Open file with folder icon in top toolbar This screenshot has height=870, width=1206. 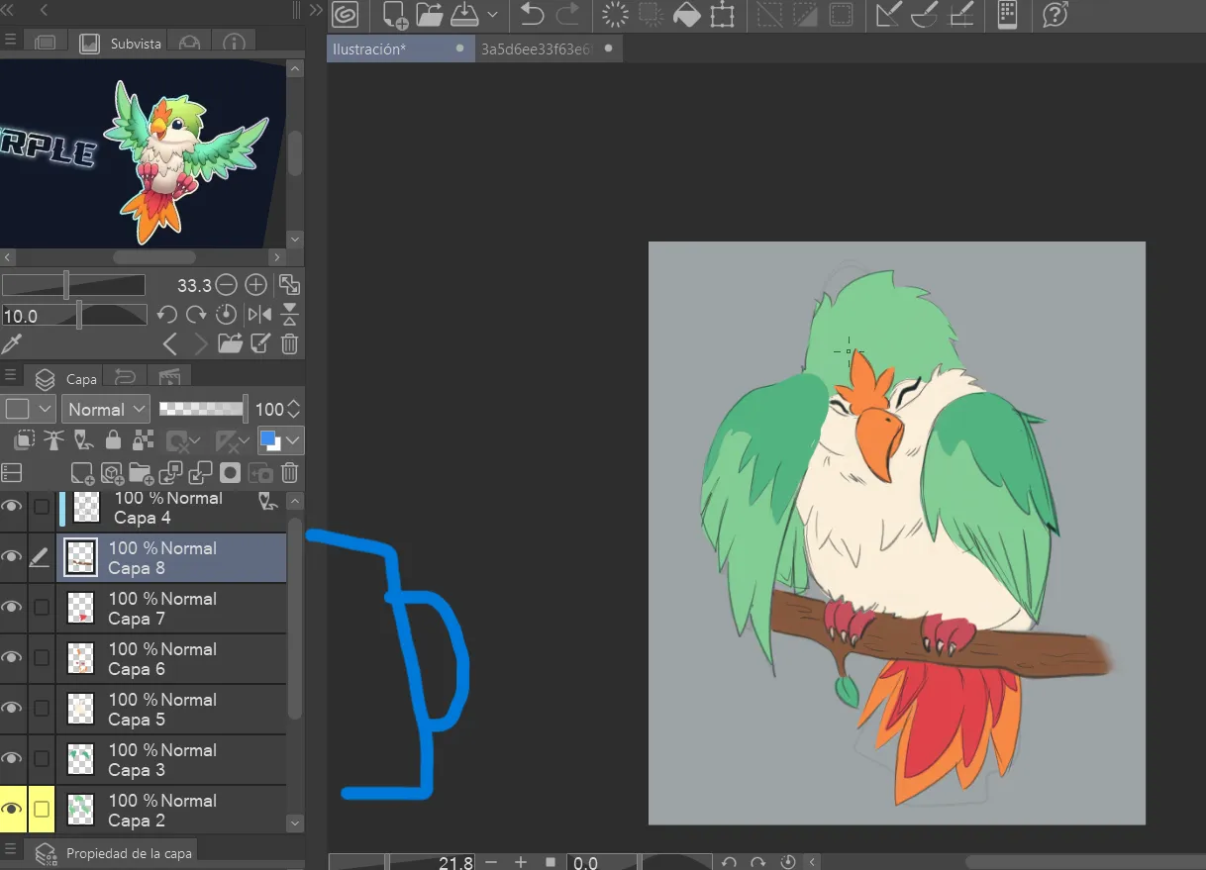[x=429, y=15]
